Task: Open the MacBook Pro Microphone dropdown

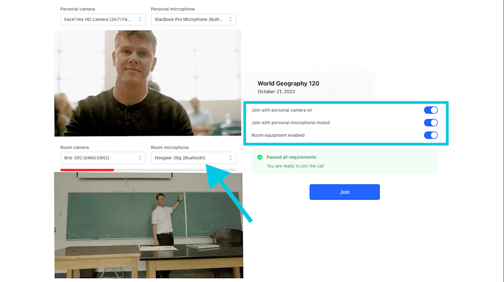Action: (x=193, y=19)
